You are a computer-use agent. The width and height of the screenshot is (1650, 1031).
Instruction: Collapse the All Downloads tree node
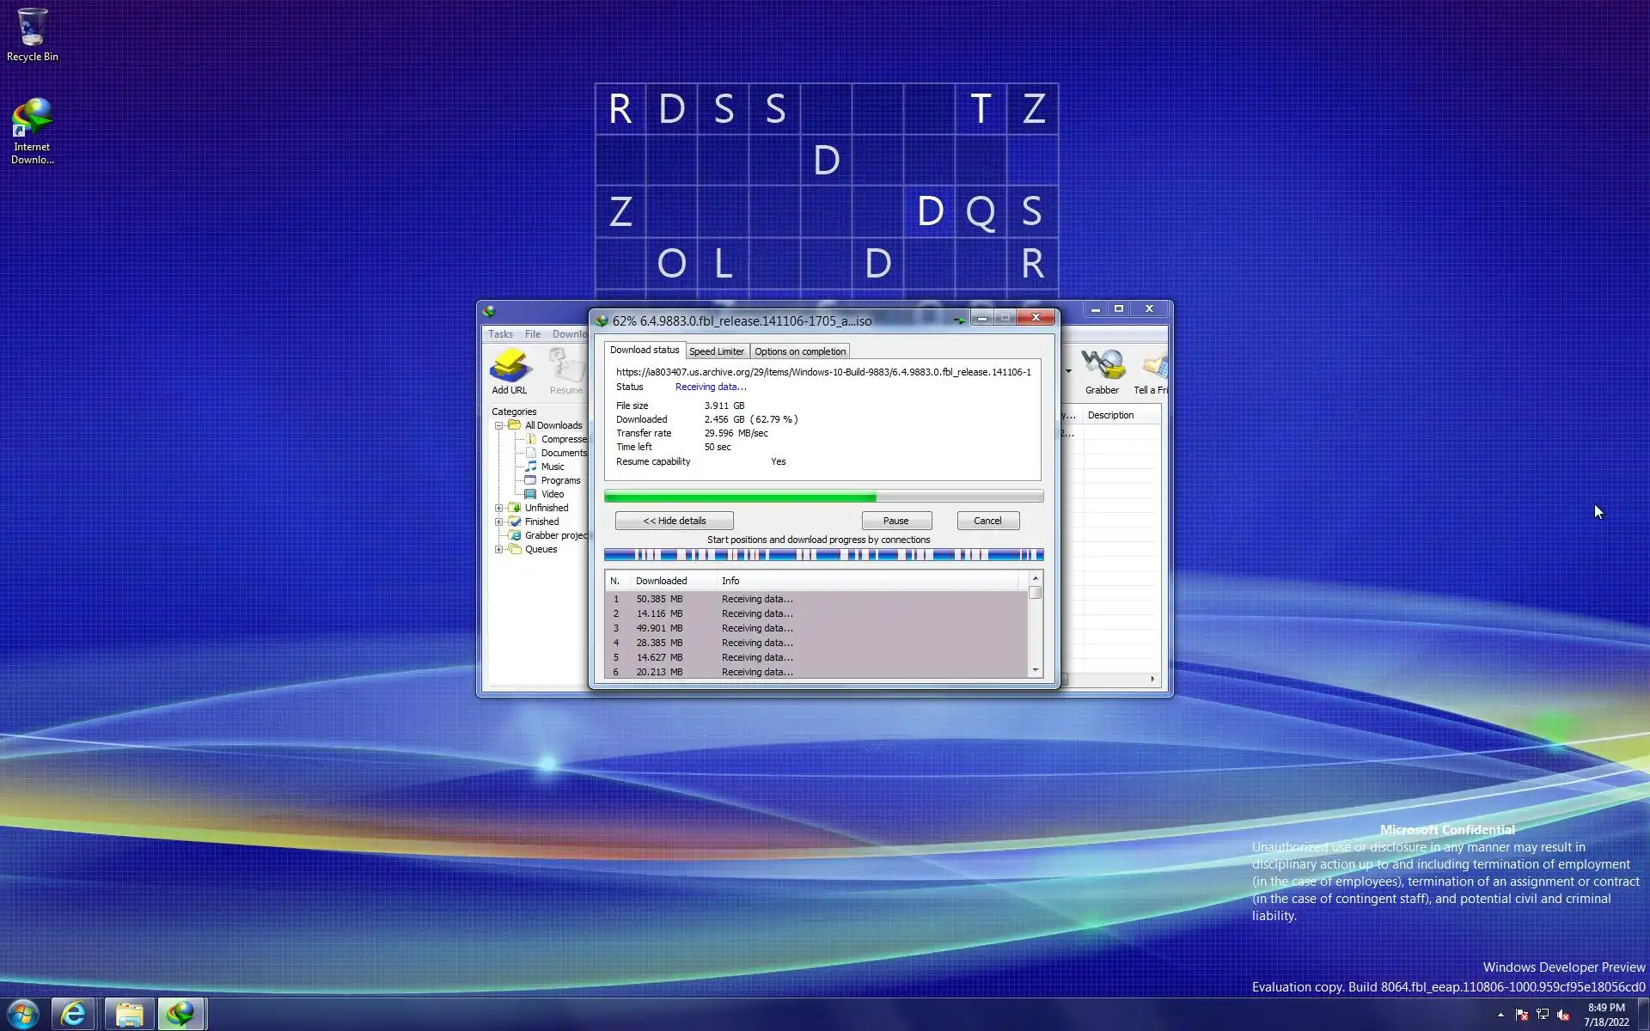click(498, 426)
